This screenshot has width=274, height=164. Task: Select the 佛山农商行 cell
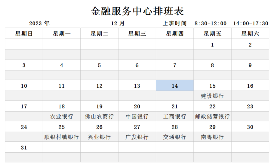99,116
